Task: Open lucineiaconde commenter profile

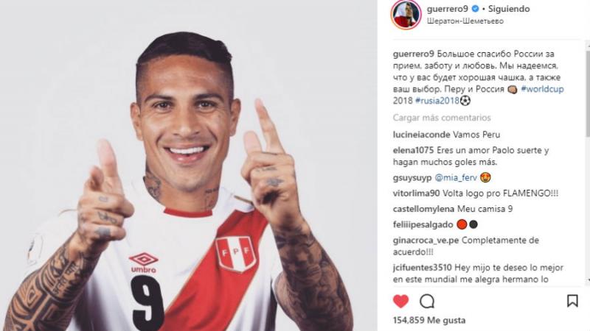Action: click(421, 135)
